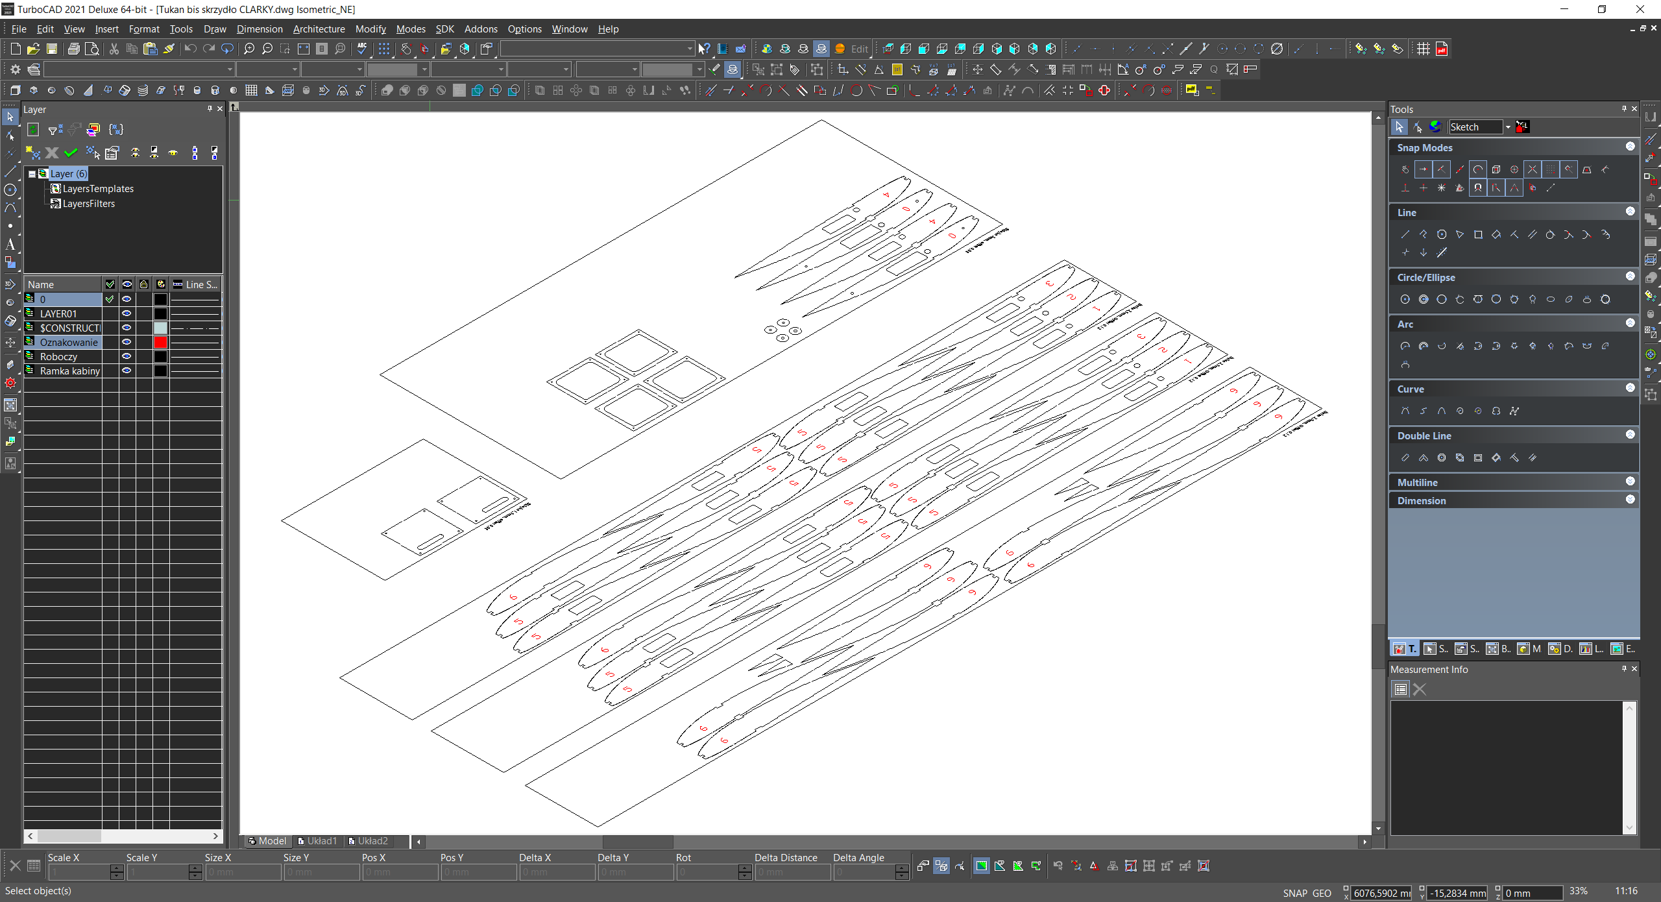Select the Circle tool in left toolbar
1661x902 pixels.
[x=10, y=190]
